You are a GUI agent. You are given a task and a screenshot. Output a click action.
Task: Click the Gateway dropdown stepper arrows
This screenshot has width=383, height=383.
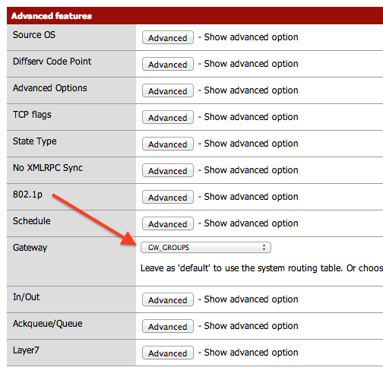pyautogui.click(x=264, y=248)
